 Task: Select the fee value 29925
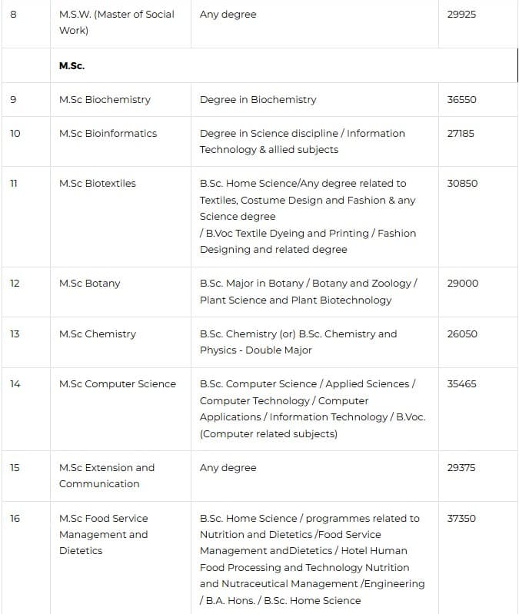click(461, 15)
